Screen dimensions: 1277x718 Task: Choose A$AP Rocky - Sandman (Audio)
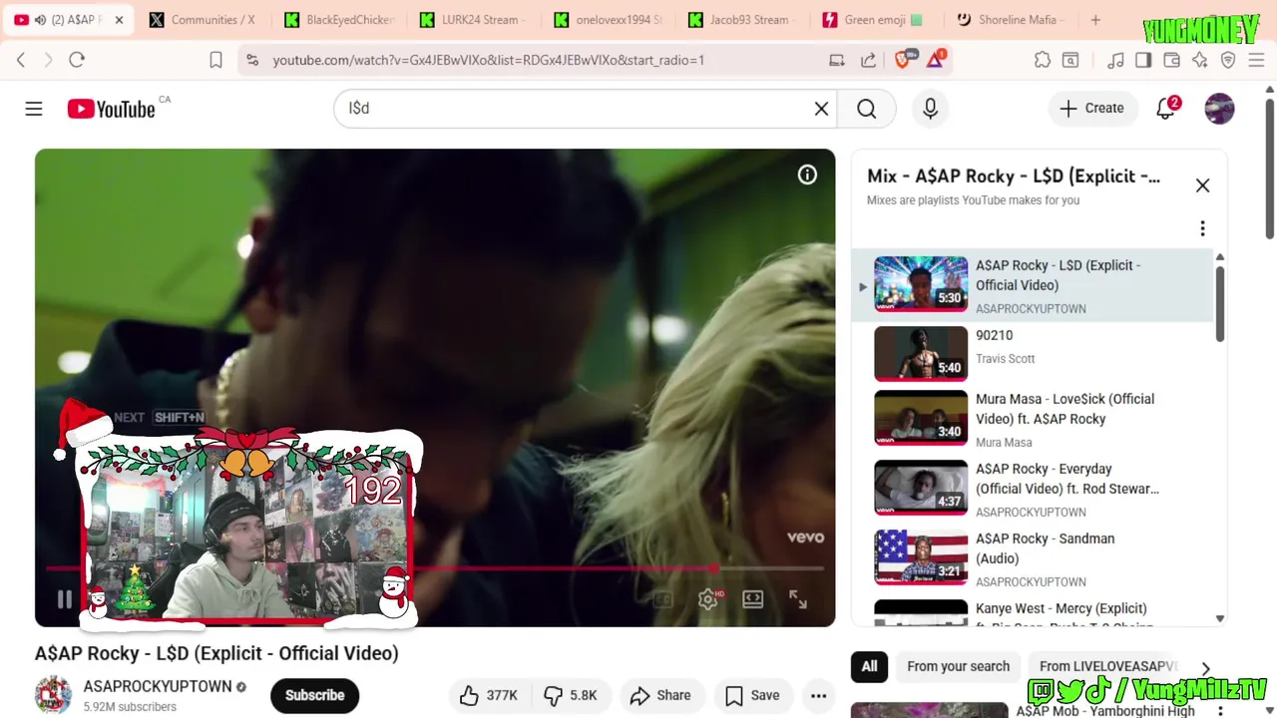coord(1033,559)
